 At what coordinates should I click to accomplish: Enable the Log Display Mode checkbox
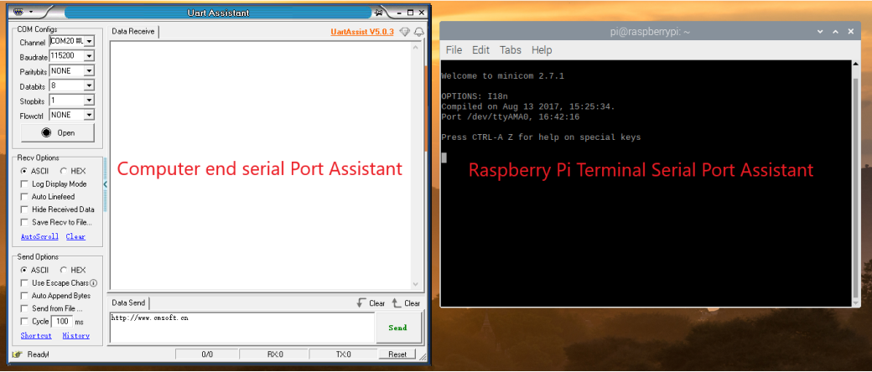tap(24, 183)
